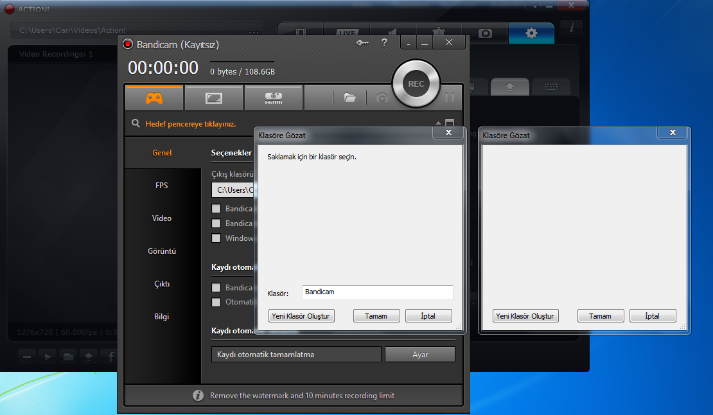Click the Klasör name field containing Bandicam
Image resolution: width=713 pixels, height=415 pixels.
(378, 292)
